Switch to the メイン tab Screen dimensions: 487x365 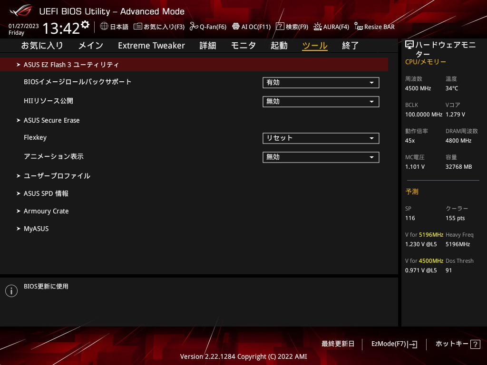coord(91,46)
